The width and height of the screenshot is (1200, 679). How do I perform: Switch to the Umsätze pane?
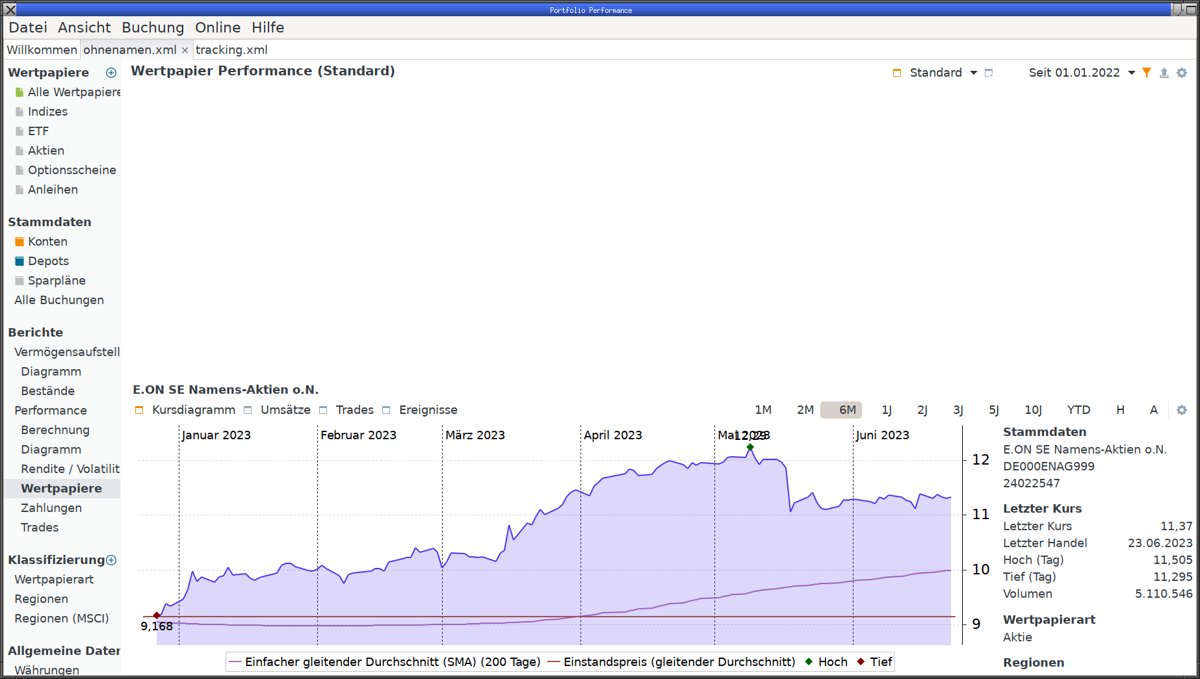pyautogui.click(x=285, y=410)
